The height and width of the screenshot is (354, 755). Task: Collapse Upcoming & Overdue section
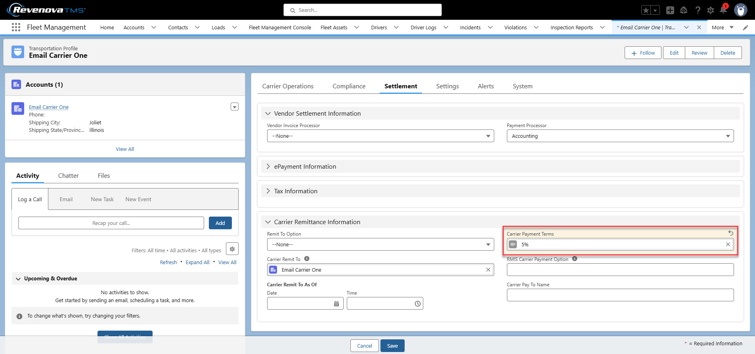[x=125, y=278]
